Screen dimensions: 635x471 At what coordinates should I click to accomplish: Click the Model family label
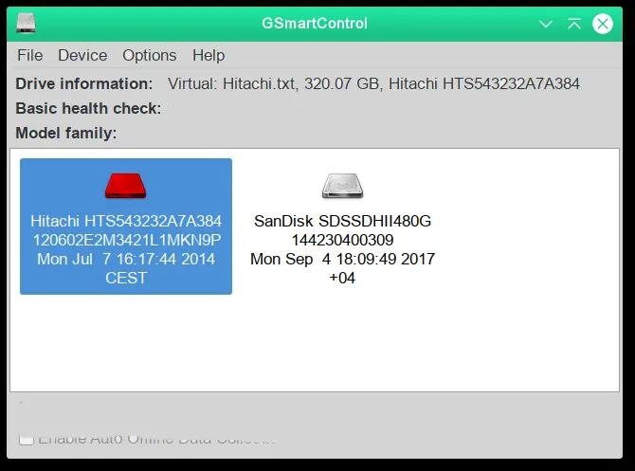coord(66,133)
